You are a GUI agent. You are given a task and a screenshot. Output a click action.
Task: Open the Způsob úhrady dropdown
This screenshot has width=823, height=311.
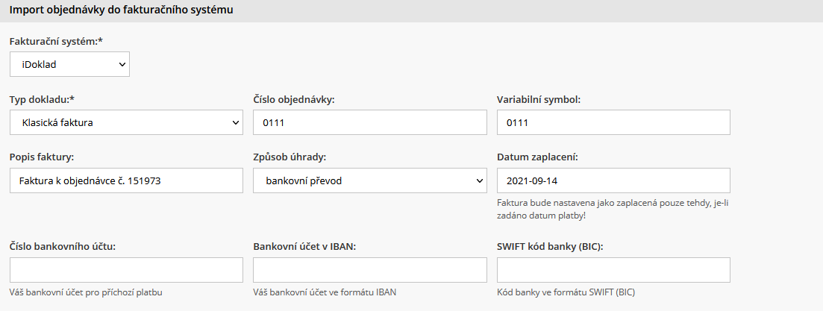369,180
